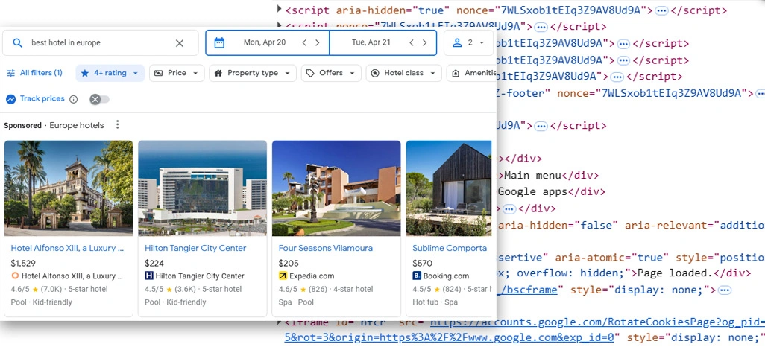Click the Track prices info icon

point(73,99)
